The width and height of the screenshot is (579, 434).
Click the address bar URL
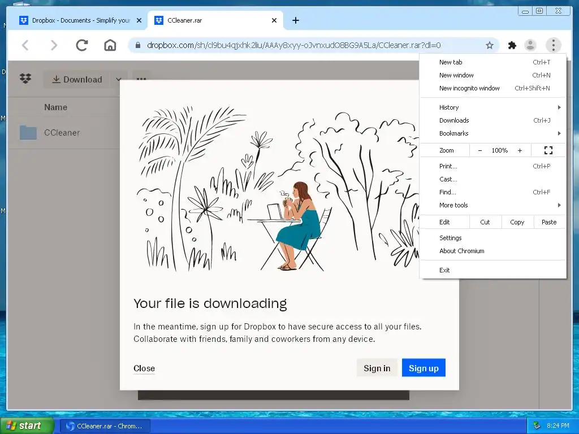(x=293, y=45)
